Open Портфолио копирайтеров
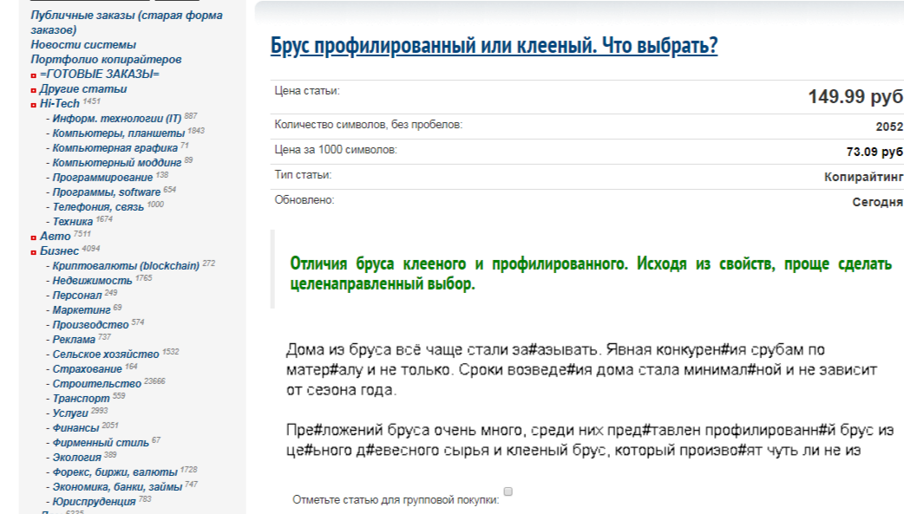The width and height of the screenshot is (904, 514). (106, 59)
